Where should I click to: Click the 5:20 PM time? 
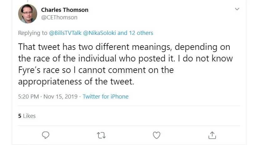coord(28,96)
